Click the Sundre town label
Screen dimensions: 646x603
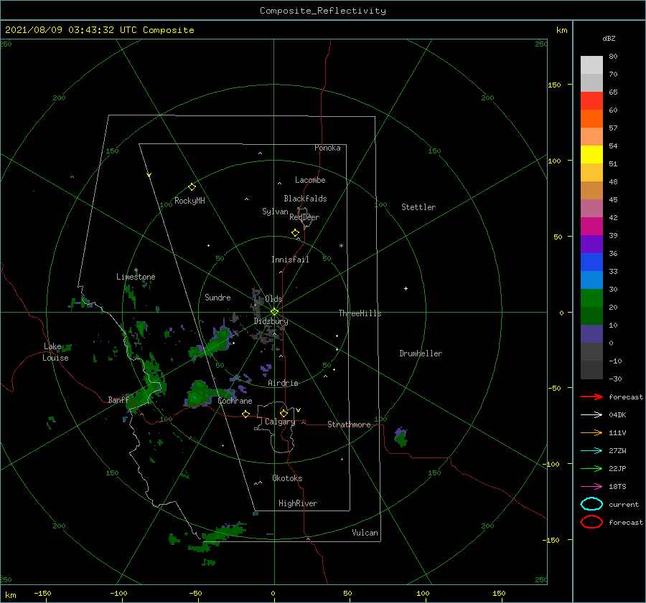(217, 297)
